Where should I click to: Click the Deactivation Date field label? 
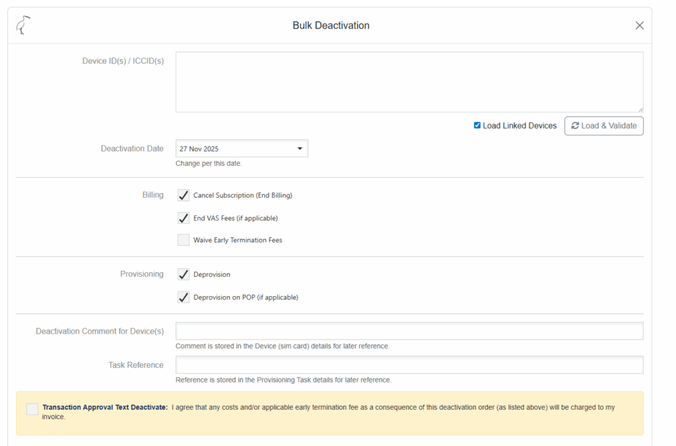coord(132,149)
